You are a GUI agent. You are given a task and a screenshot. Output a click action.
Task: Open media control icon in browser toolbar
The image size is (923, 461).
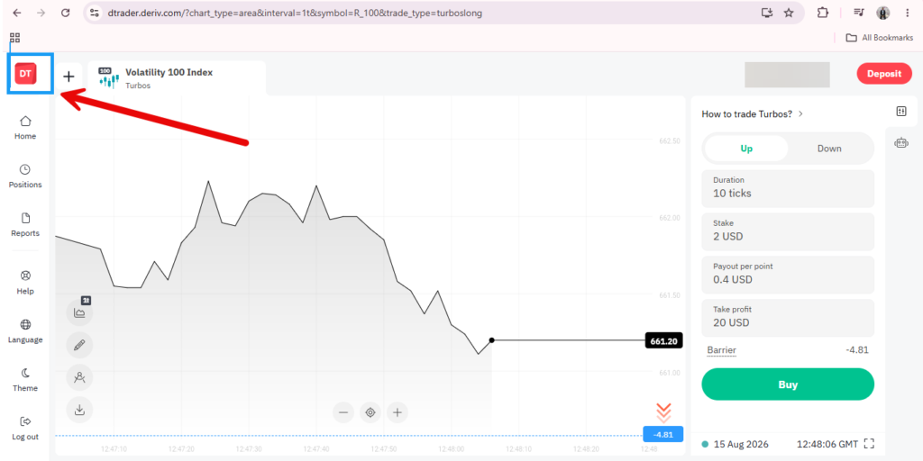tap(859, 13)
